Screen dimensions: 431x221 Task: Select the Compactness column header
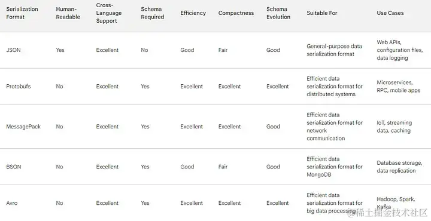[236, 13]
